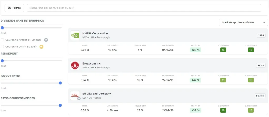Click Eli Lilly's dividend score badge 19
The image size is (269, 117).
point(223,110)
